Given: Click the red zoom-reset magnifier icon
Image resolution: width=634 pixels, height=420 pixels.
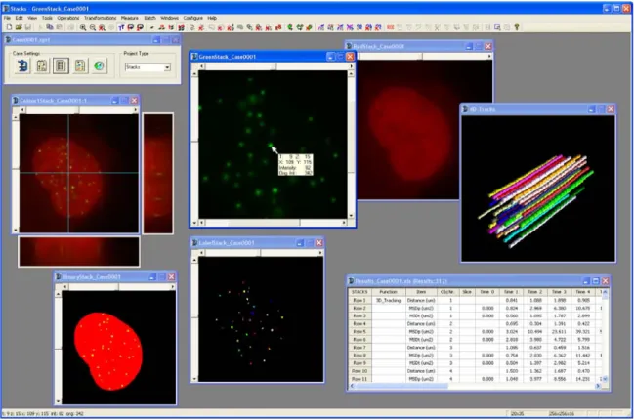Looking at the screenshot, I should [x=102, y=27].
